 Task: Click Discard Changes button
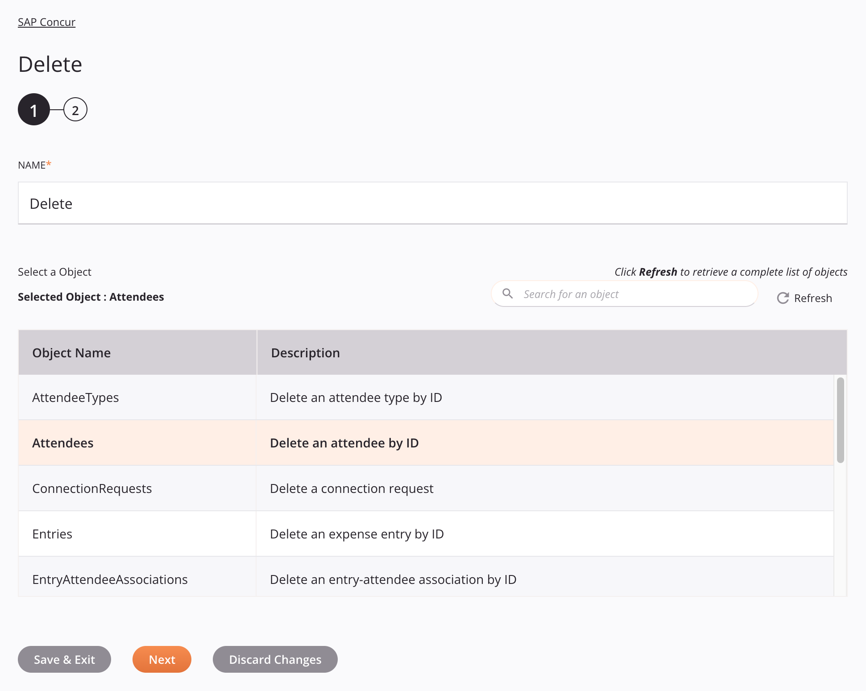275,659
